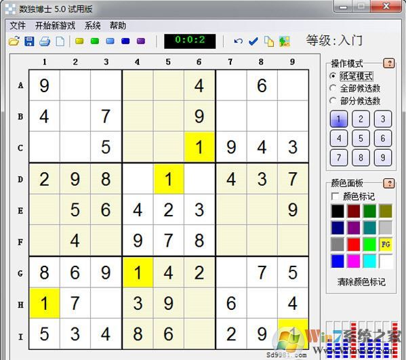Click the 等级:入门 difficulty label
Image resolution: width=406 pixels, height=360 pixels.
pyautogui.click(x=334, y=41)
